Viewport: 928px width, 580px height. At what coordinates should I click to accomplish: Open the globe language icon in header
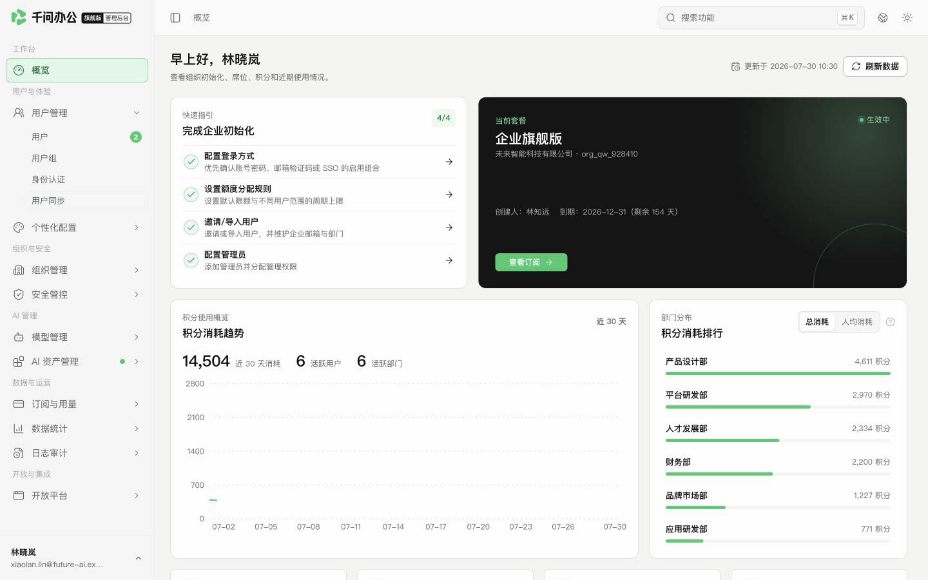pos(883,17)
